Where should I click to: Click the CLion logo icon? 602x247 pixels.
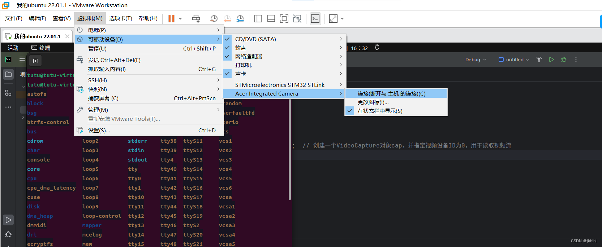pyautogui.click(x=8, y=59)
